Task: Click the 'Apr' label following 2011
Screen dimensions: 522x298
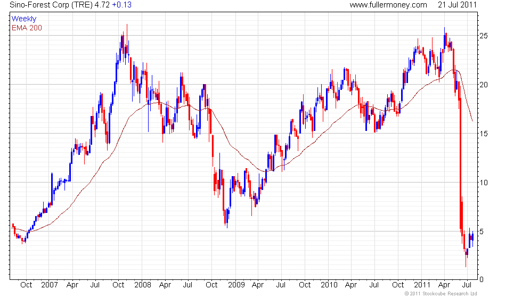Action: [x=444, y=285]
